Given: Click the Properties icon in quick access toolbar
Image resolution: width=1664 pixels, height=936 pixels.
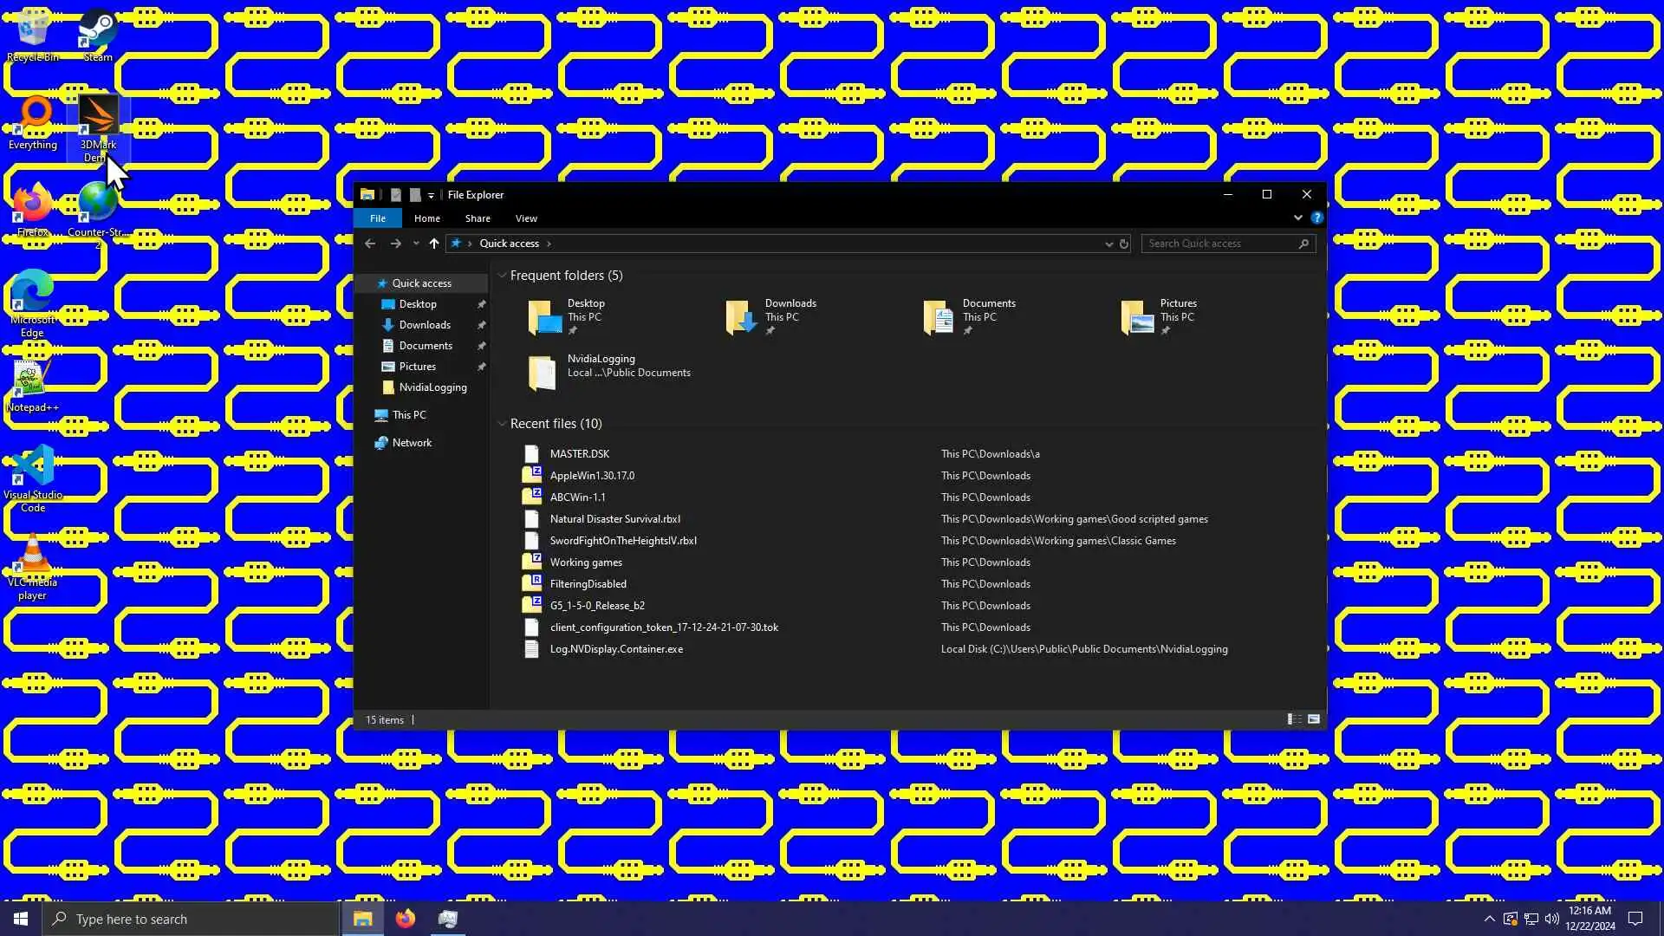Looking at the screenshot, I should [396, 195].
